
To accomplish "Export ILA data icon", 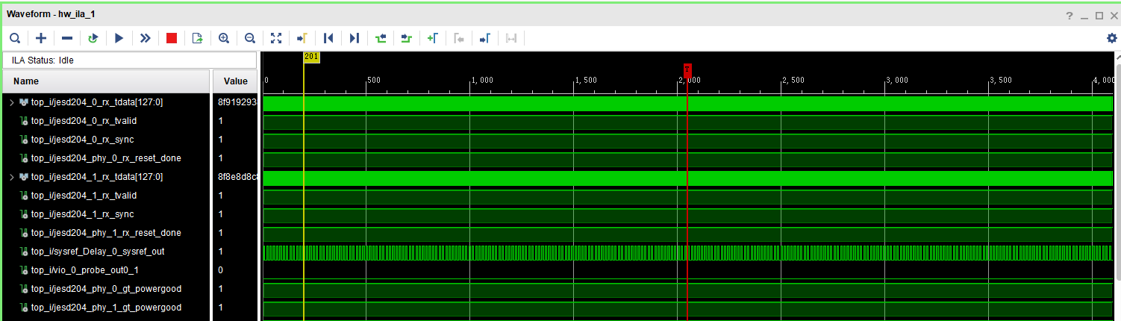I will [x=198, y=38].
